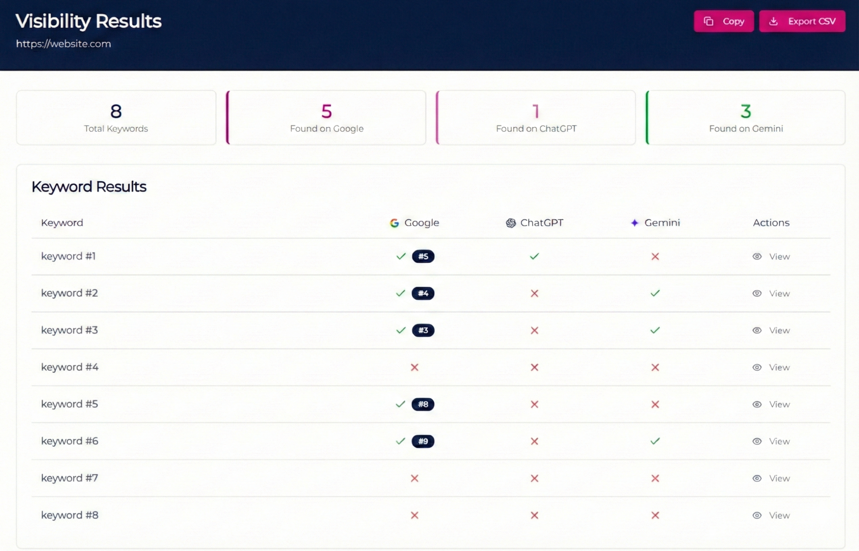Click the eye icon next to keyword #5's View
This screenshot has width=859, height=551.
coord(757,404)
